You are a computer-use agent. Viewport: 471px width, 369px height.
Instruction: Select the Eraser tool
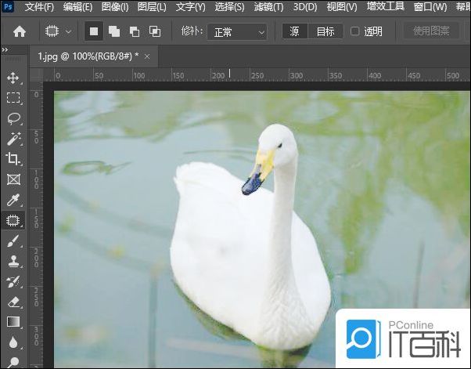pos(13,302)
